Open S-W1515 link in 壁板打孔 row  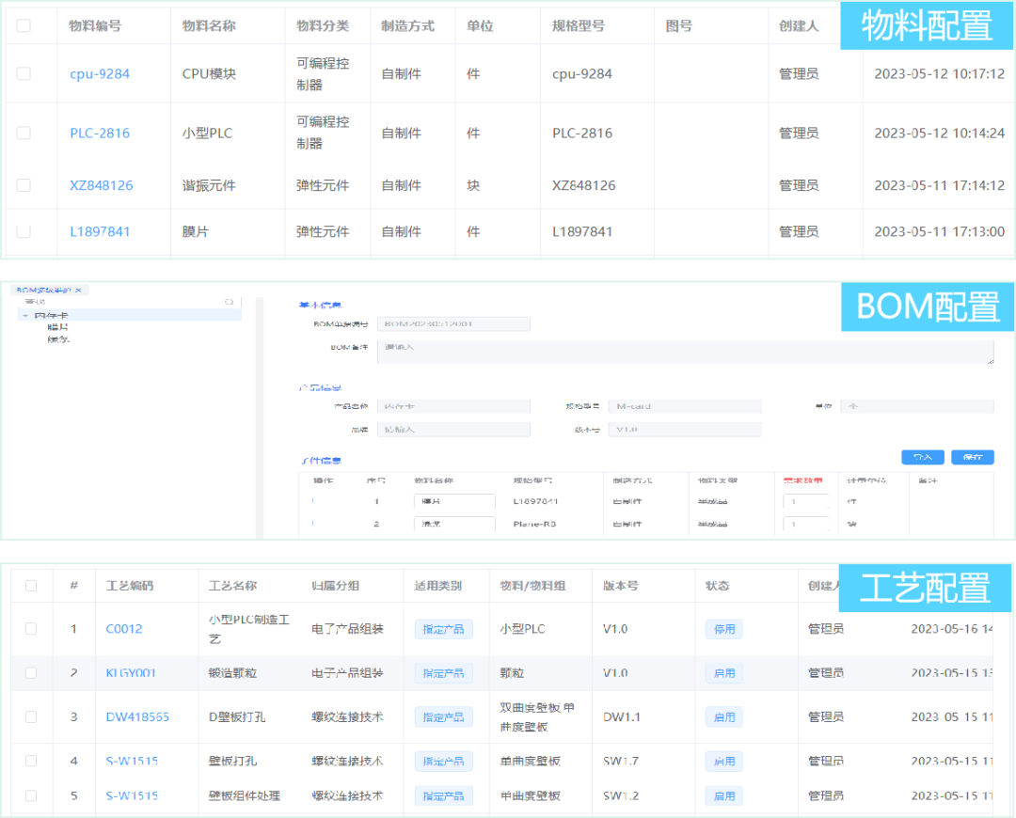(132, 761)
